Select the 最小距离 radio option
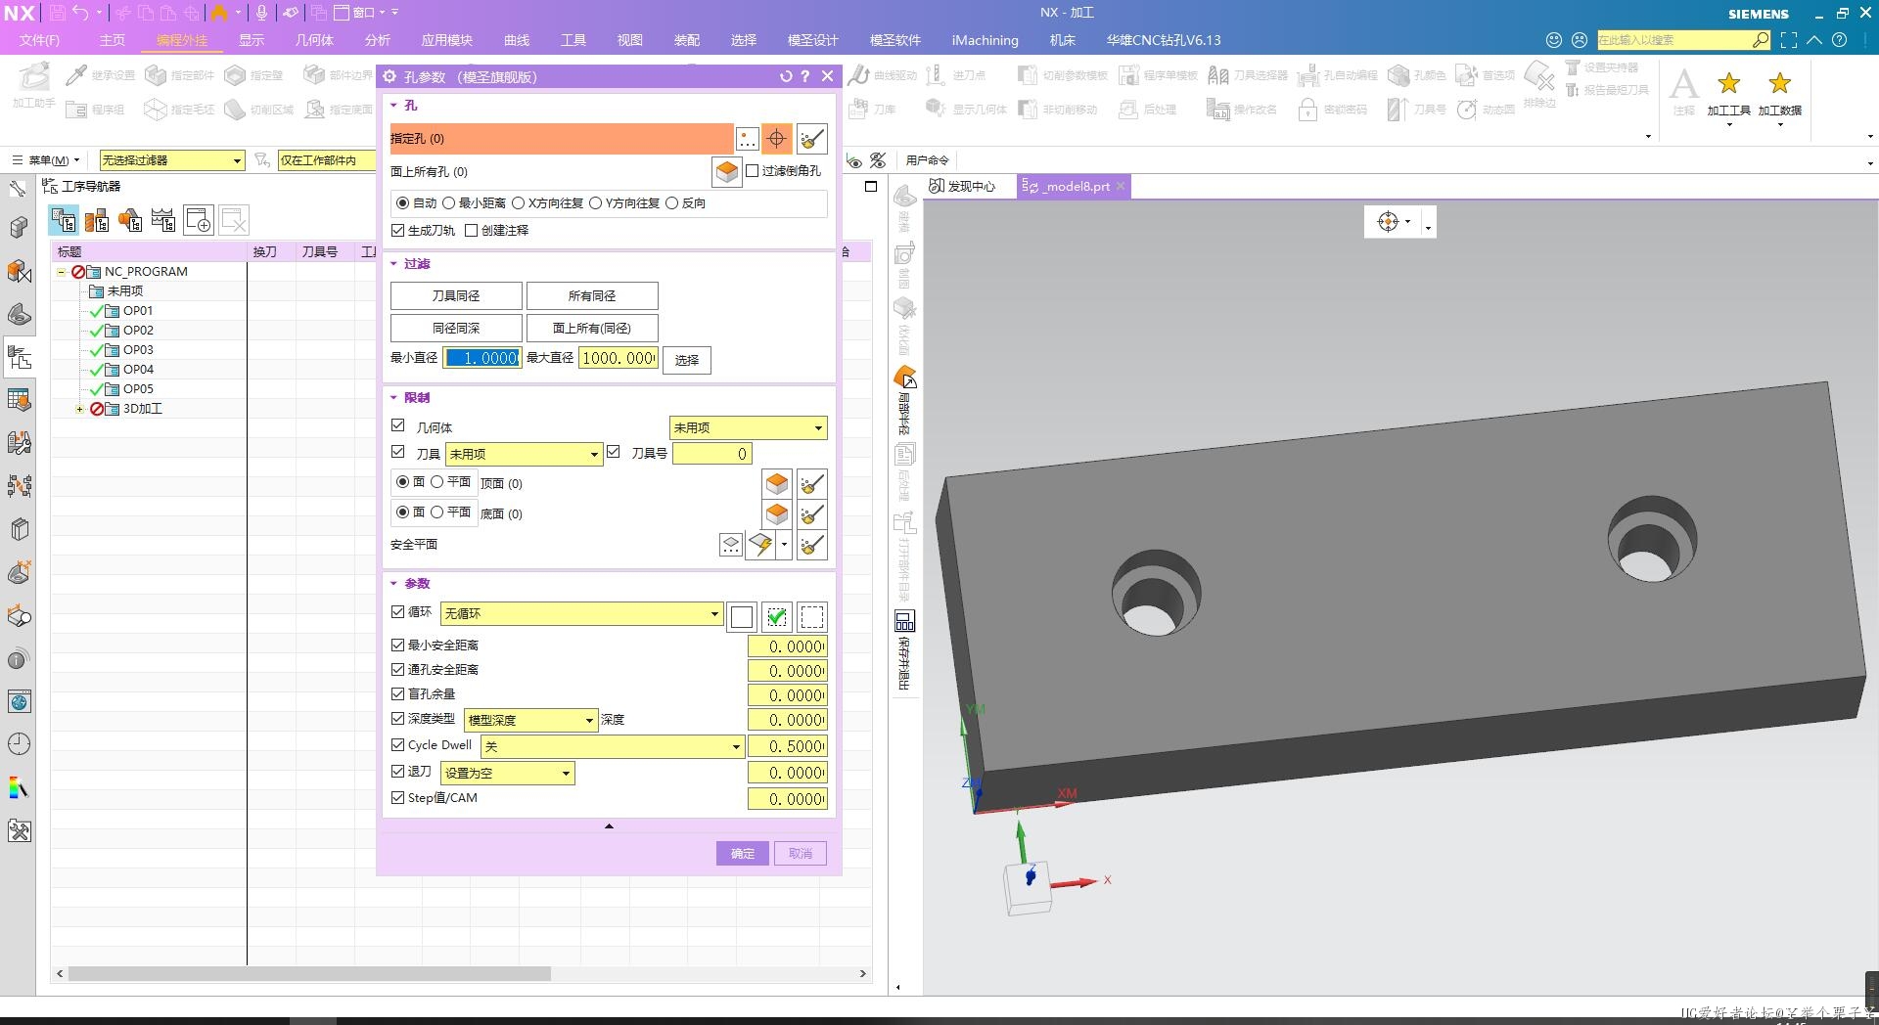Screen dimensions: 1879x1025 (x=449, y=203)
